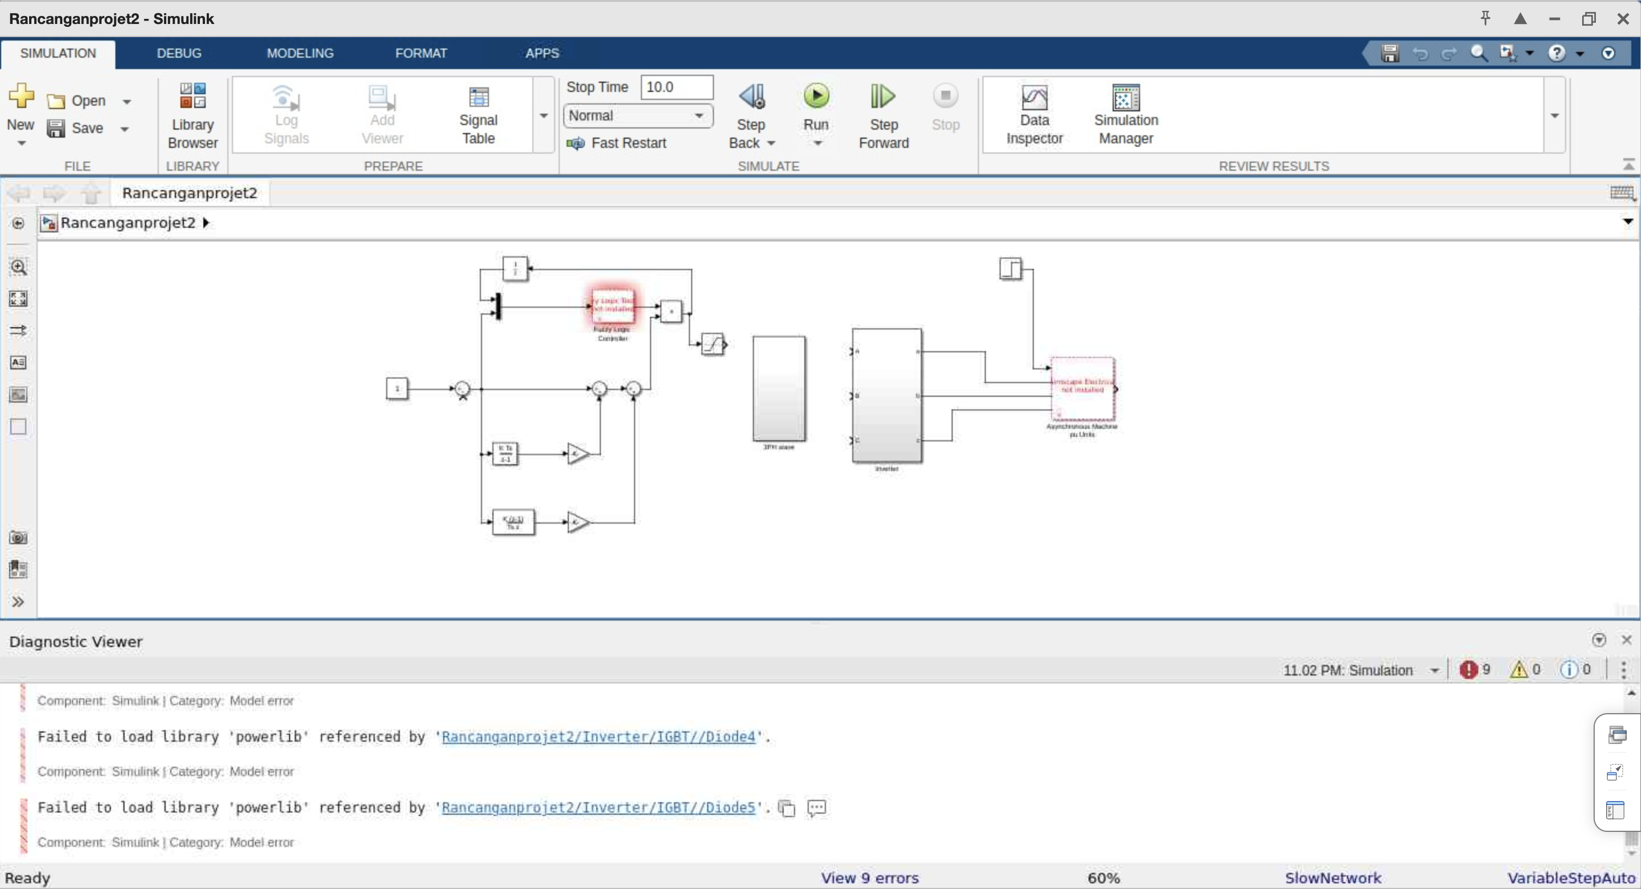Collapse the toolstrip with the arrow

[x=1628, y=166]
